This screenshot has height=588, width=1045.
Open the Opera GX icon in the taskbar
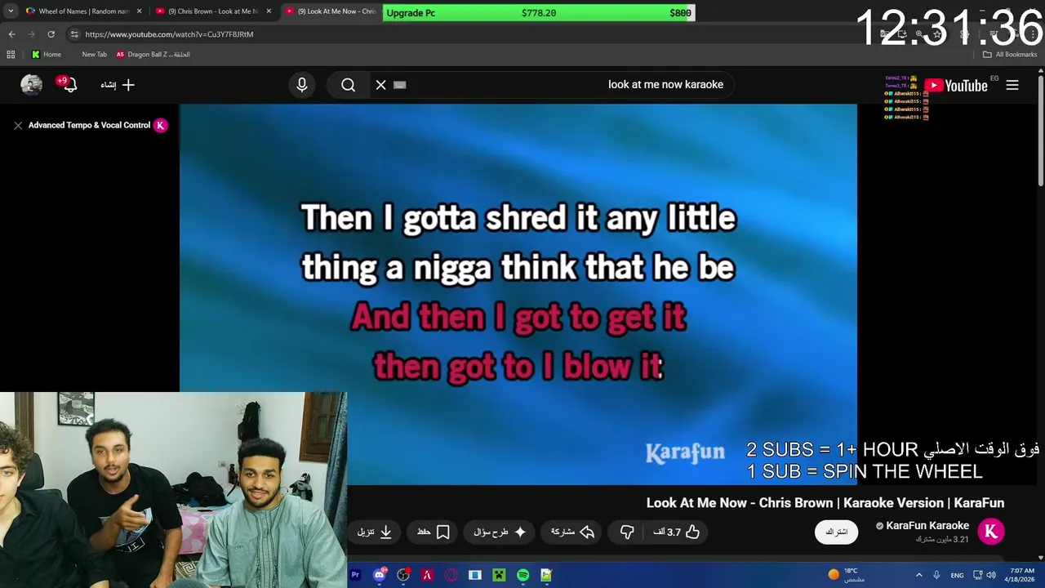point(451,575)
